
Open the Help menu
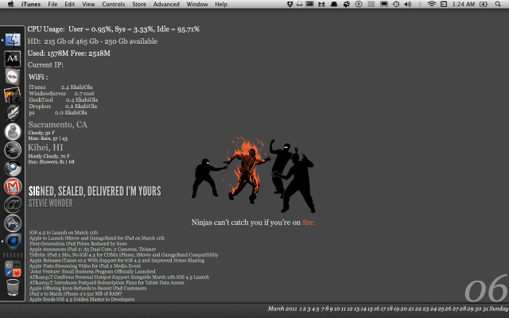click(221, 4)
